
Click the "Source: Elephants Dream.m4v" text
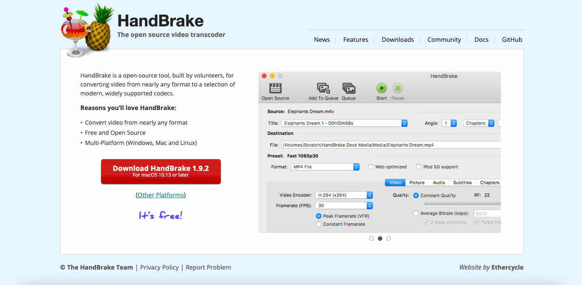tap(301, 111)
